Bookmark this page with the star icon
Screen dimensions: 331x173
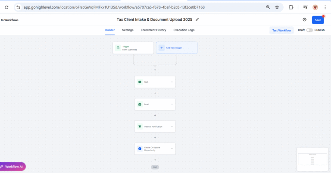pos(277,7)
